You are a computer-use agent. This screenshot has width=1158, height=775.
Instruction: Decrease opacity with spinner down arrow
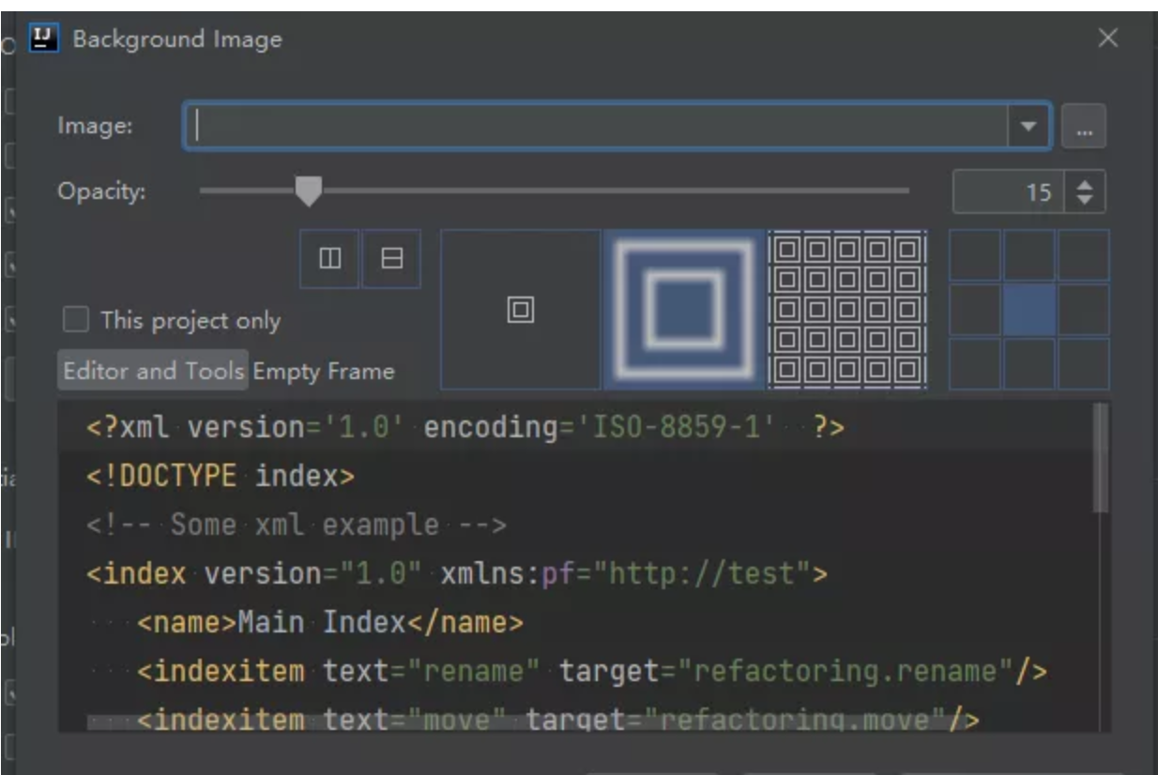(x=1086, y=200)
